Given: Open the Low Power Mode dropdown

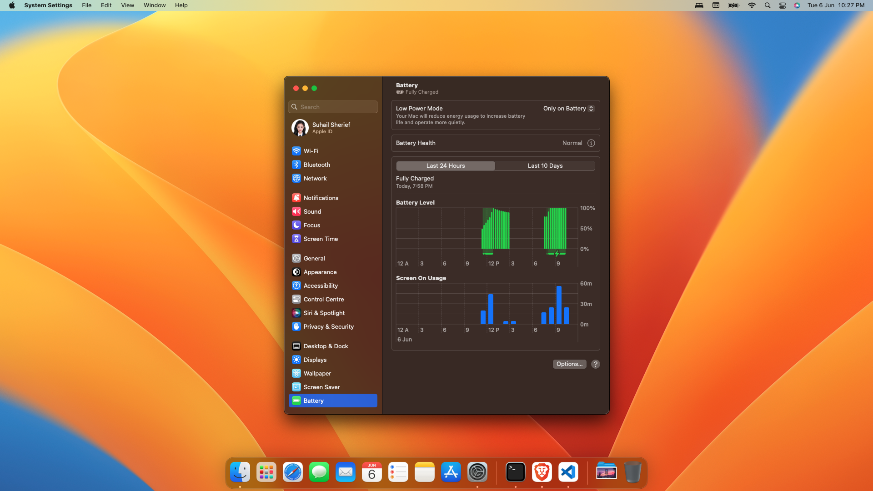Looking at the screenshot, I should (568, 109).
